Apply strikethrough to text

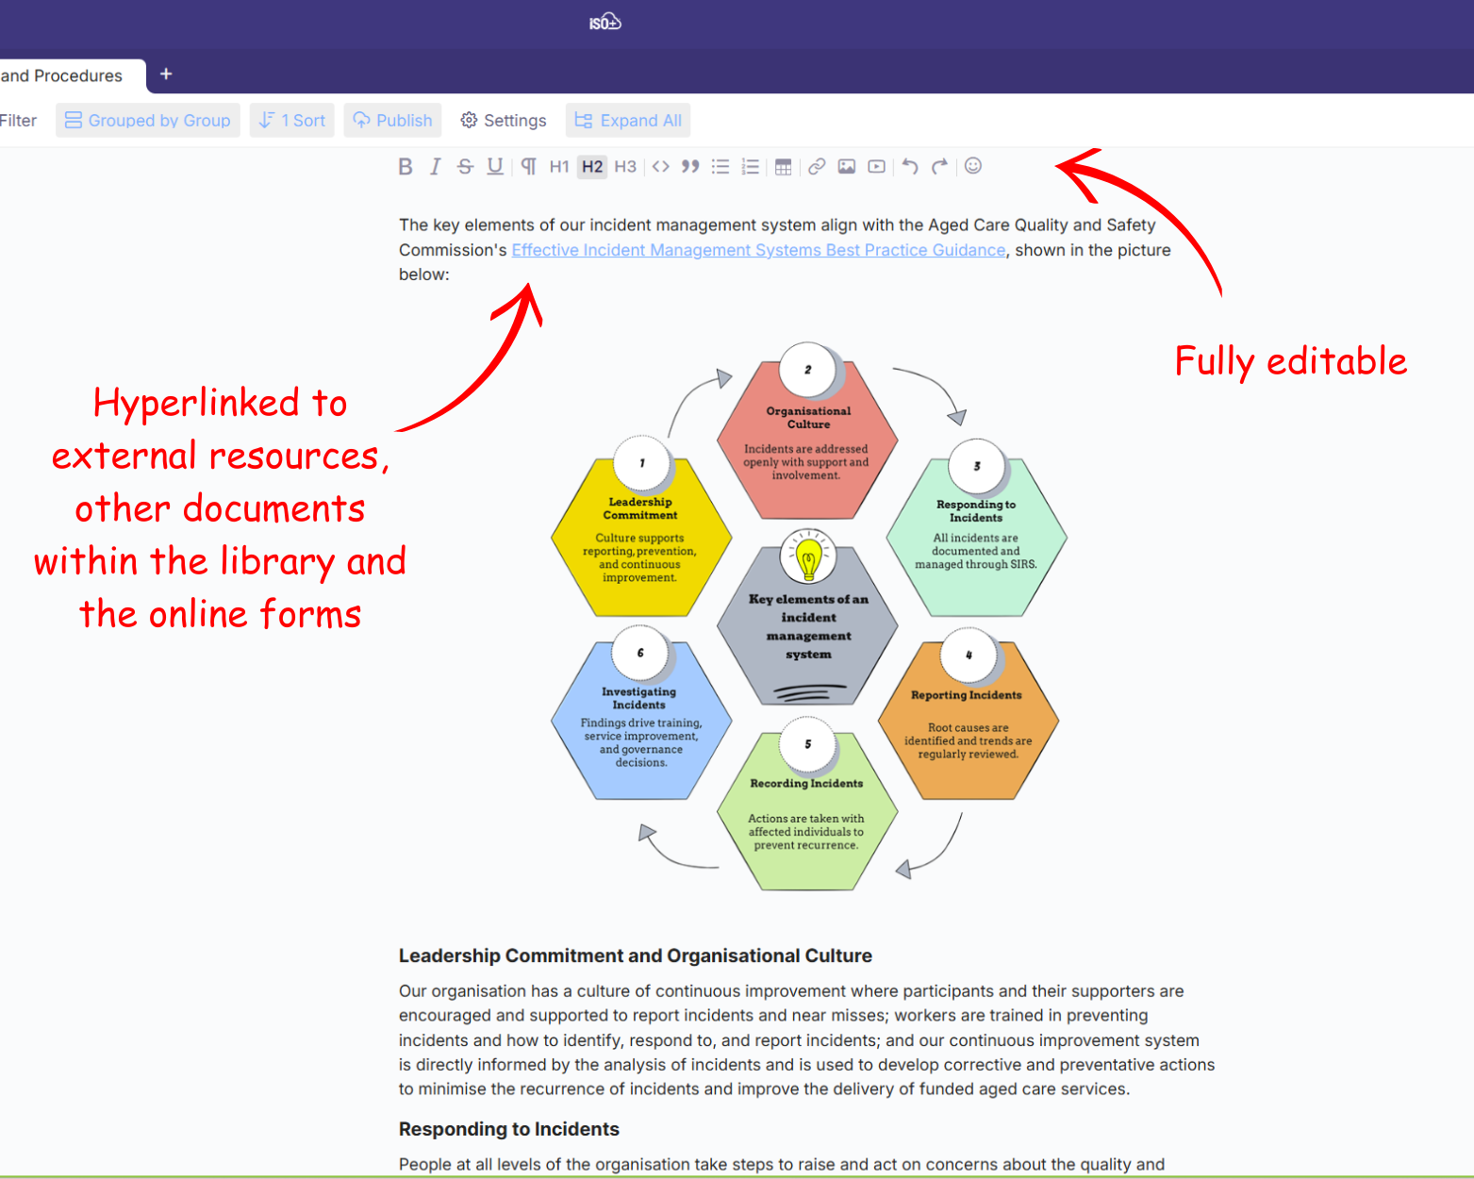pos(465,167)
